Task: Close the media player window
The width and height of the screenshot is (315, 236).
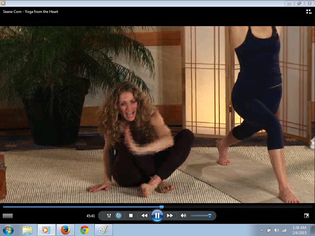Action: (309, 3)
